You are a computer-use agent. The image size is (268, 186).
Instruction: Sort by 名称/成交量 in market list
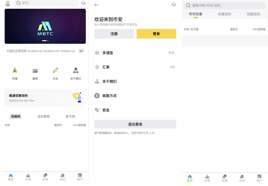point(191,29)
